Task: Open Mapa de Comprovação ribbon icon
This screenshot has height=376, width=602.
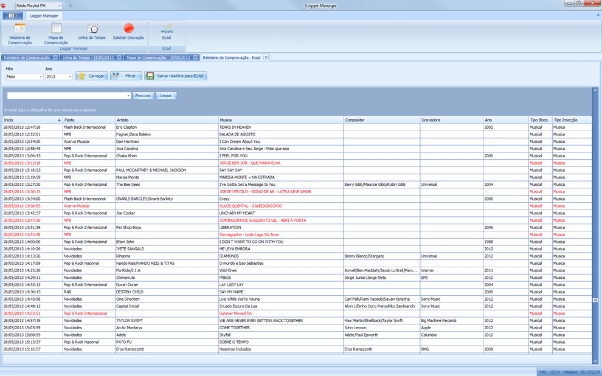Action: (56, 29)
